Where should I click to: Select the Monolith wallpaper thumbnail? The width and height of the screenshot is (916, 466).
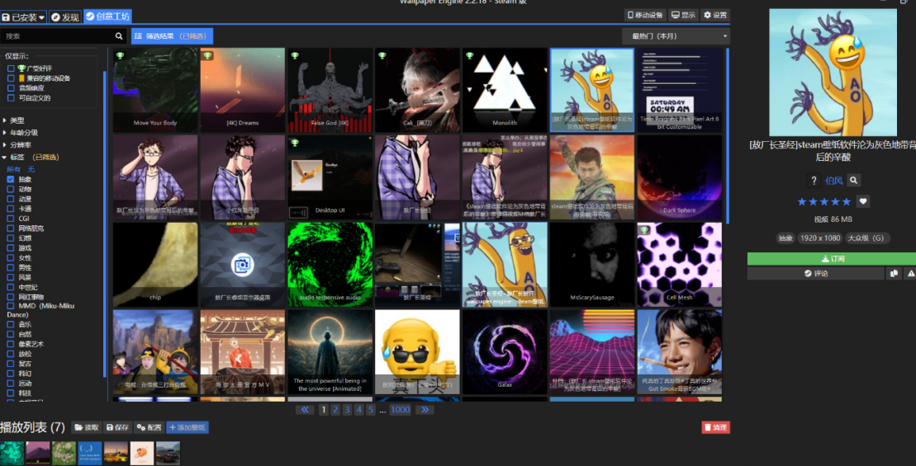505,89
